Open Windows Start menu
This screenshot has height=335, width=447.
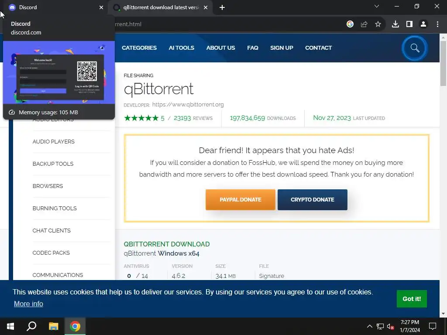click(10, 326)
